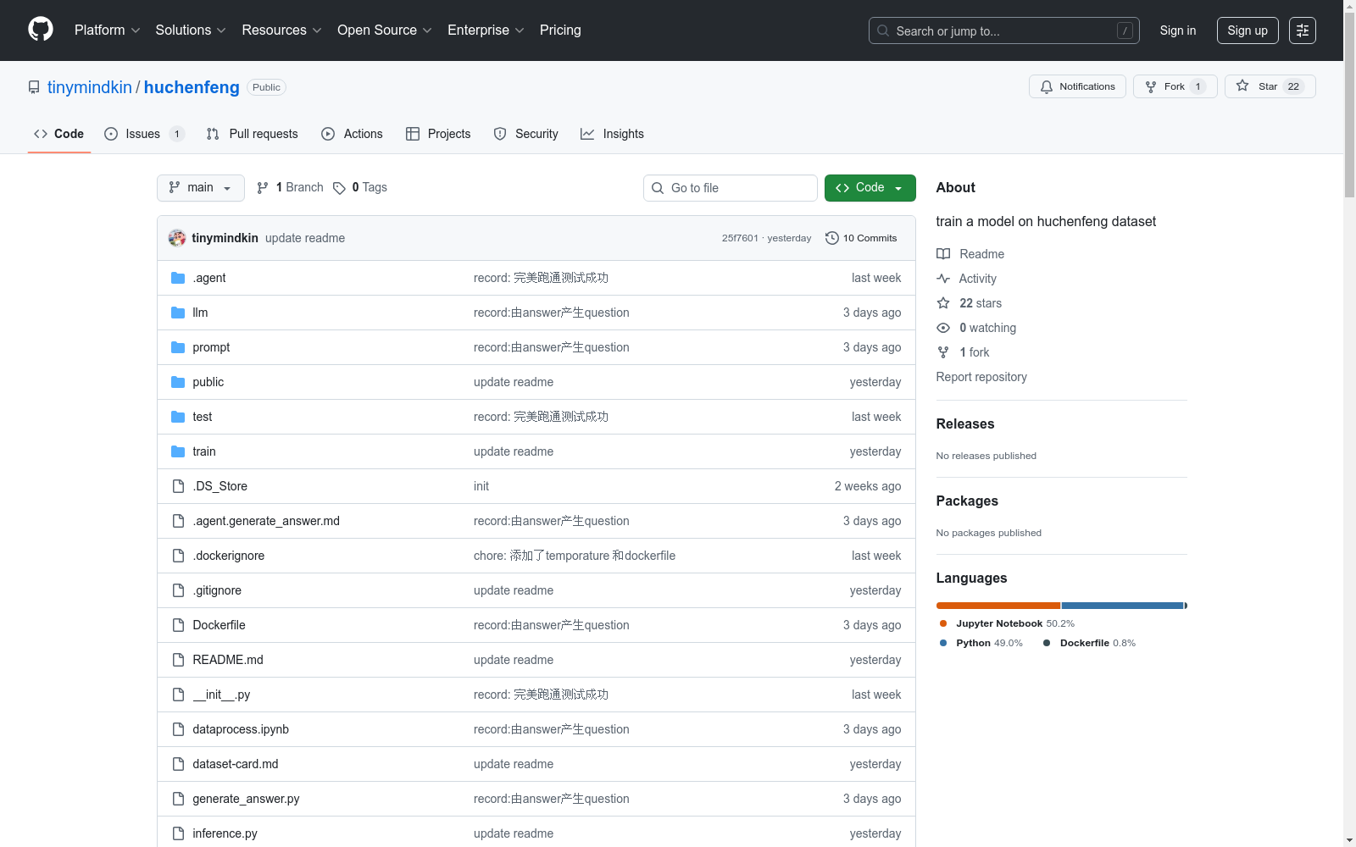Open dataprocess.ipynb file
The width and height of the screenshot is (1356, 847).
pos(241,729)
